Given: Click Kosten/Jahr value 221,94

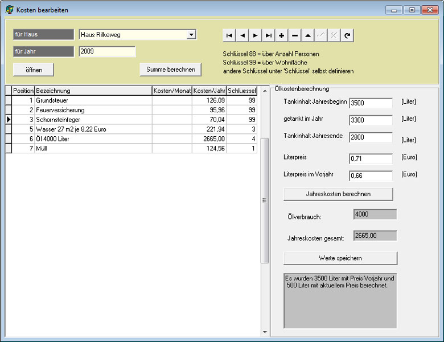Looking at the screenshot, I should click(209, 129).
